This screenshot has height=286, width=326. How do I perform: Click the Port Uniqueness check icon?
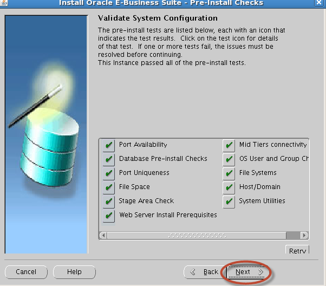pos(109,173)
